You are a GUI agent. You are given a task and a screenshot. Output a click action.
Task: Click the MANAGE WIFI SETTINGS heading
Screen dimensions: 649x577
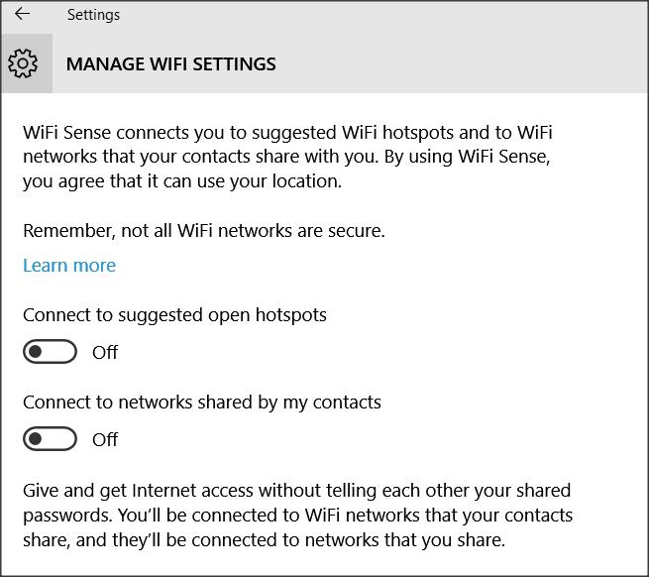[170, 64]
